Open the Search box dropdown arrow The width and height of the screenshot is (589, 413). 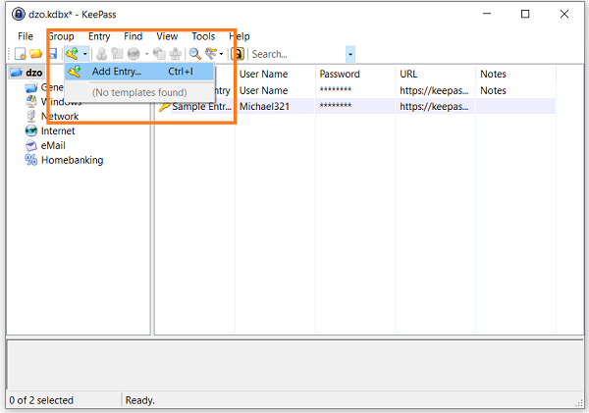(x=350, y=54)
